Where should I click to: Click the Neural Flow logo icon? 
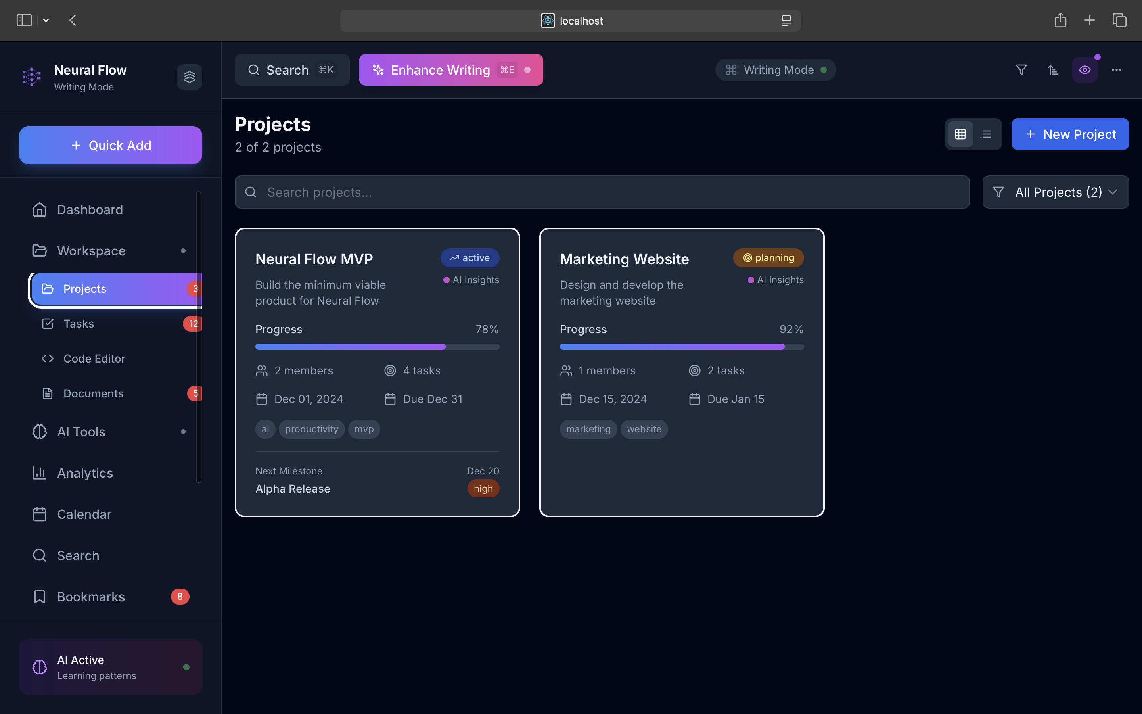coord(32,77)
